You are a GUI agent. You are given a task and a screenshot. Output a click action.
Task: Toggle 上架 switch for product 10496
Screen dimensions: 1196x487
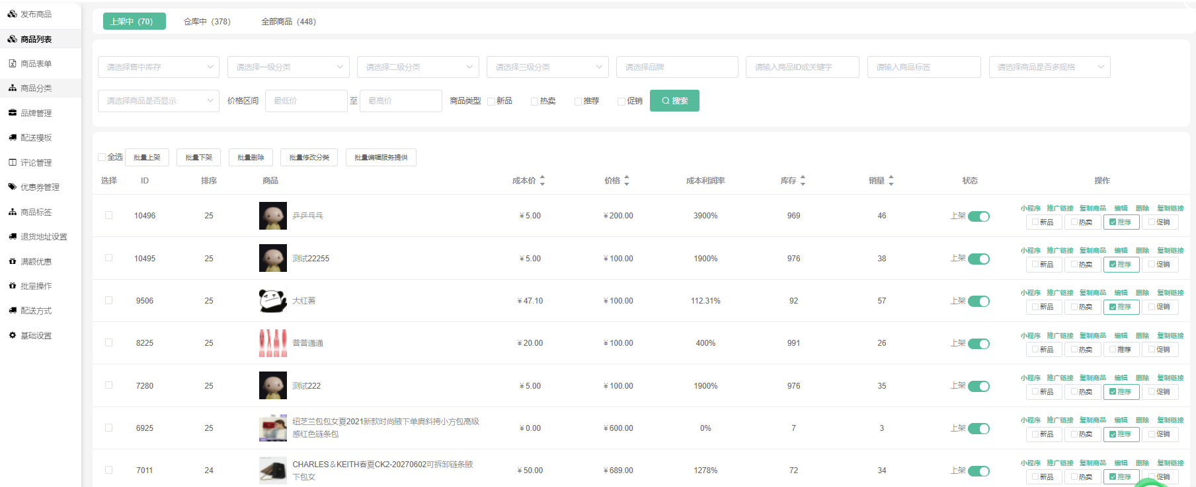point(978,216)
